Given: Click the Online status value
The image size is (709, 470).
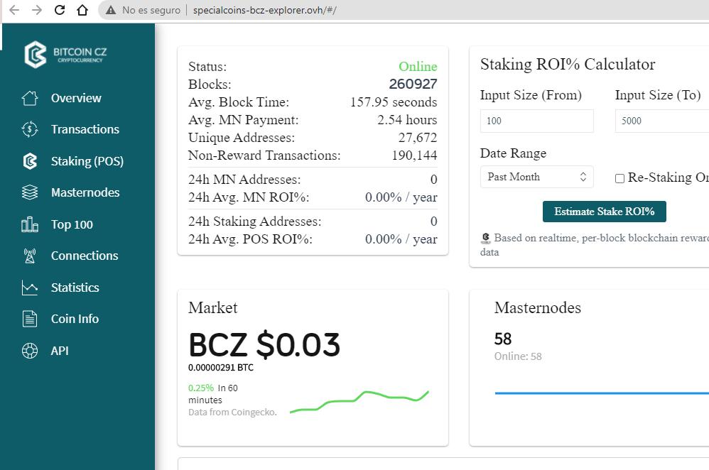Looking at the screenshot, I should tap(418, 67).
